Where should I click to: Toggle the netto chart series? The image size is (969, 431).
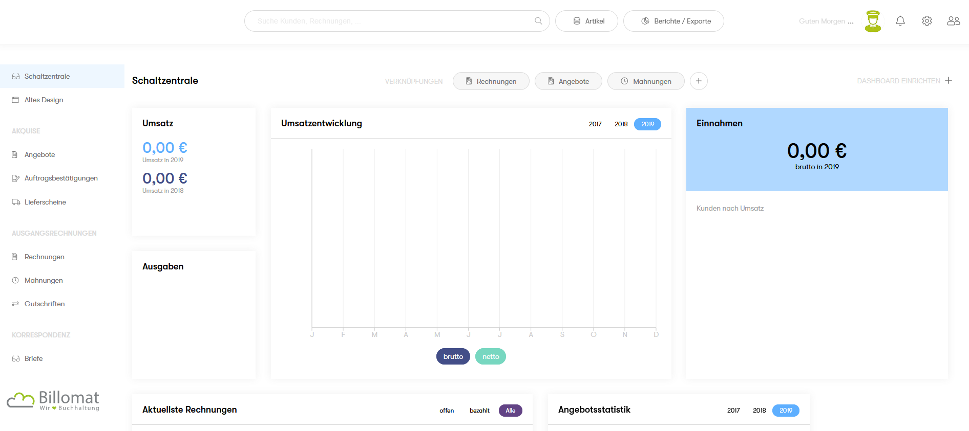[x=491, y=356]
